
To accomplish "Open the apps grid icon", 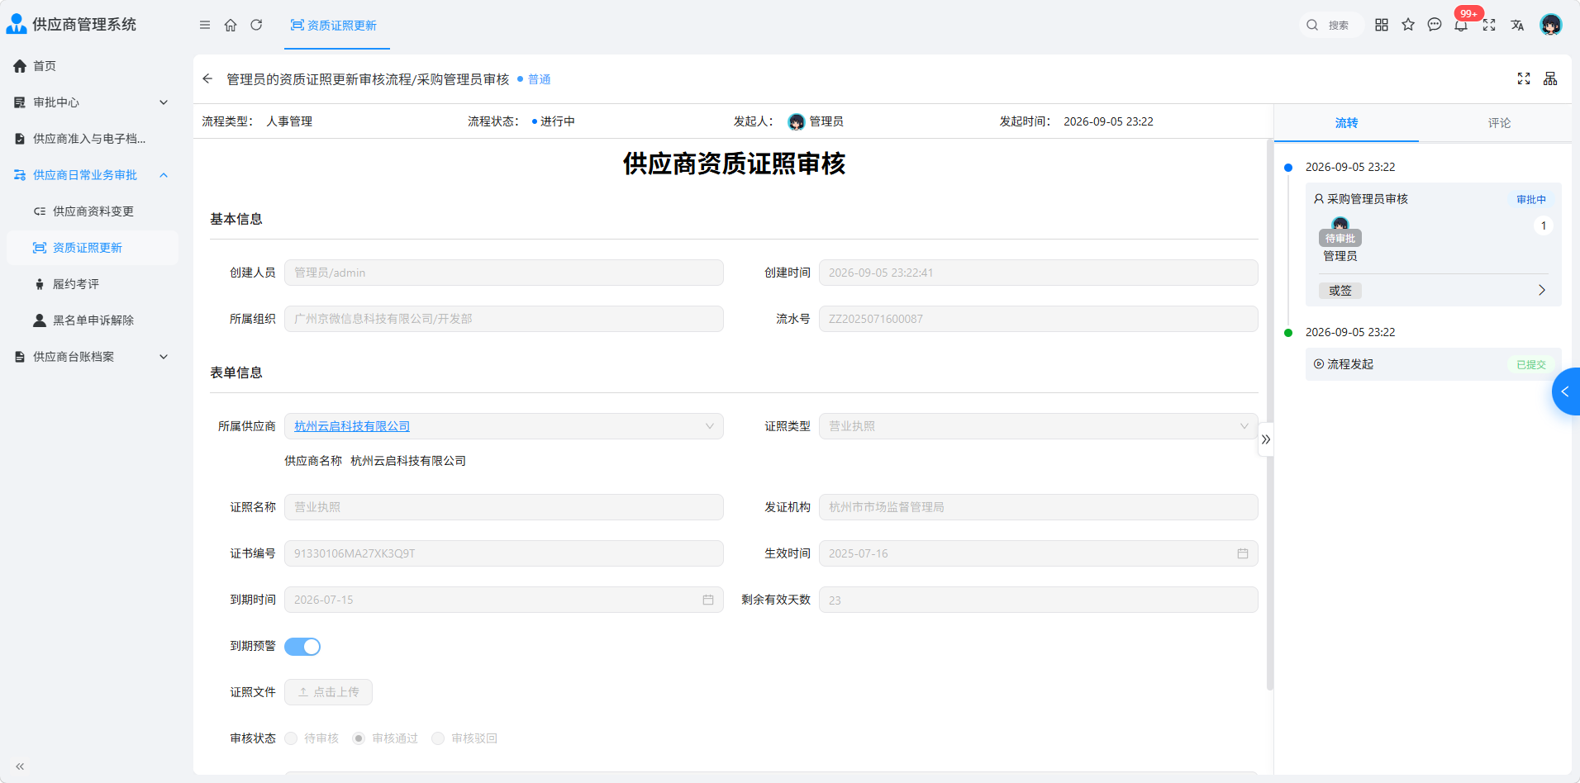I will (x=1382, y=25).
